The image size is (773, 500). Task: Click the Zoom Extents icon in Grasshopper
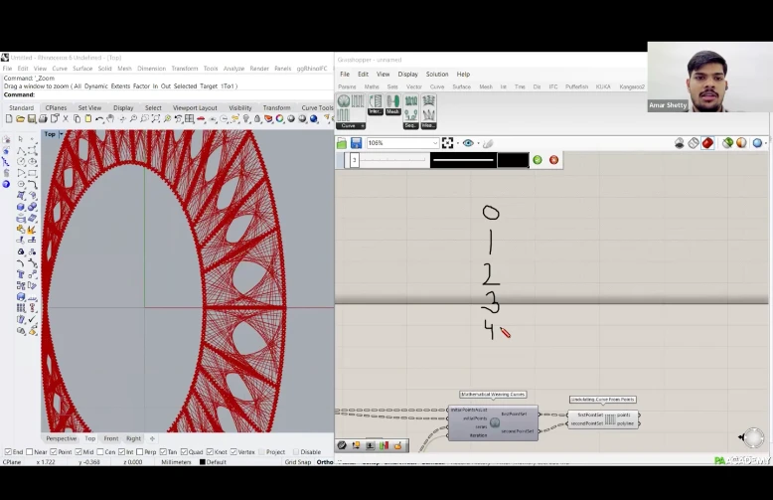pos(448,143)
